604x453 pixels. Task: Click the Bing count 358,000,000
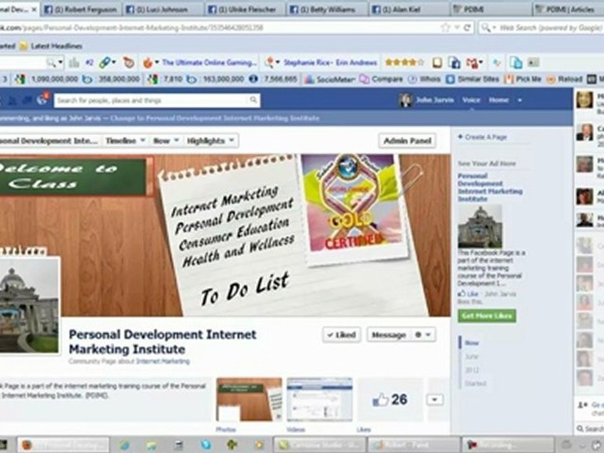(x=119, y=79)
